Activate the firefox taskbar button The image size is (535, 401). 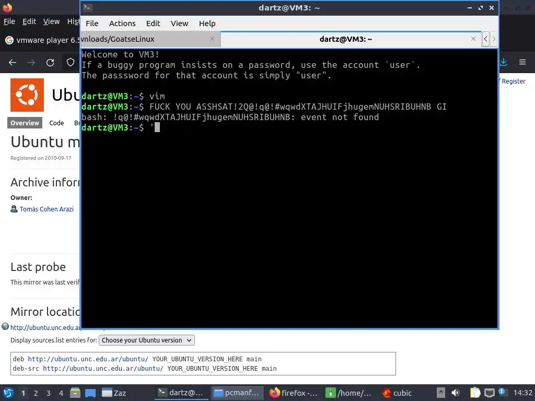[294, 393]
